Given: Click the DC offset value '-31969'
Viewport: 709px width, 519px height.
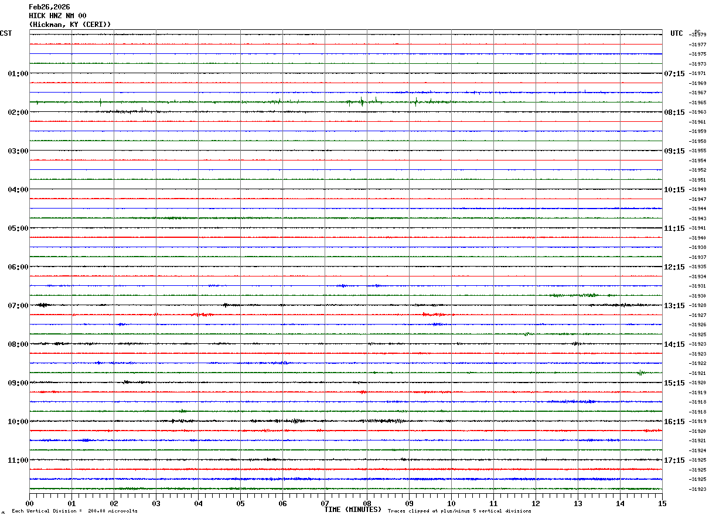Looking at the screenshot, I should pyautogui.click(x=698, y=83).
